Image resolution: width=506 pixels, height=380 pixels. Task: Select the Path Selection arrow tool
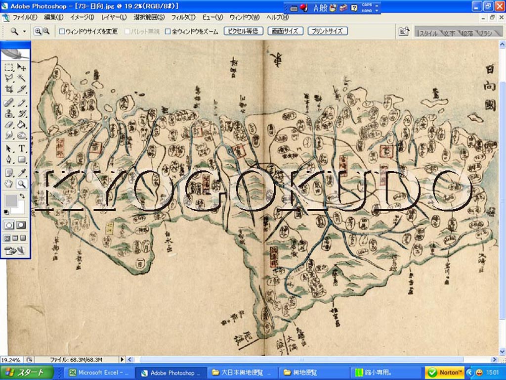click(x=9, y=149)
